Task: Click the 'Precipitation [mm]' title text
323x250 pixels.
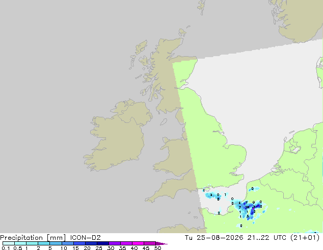Action: (33, 238)
